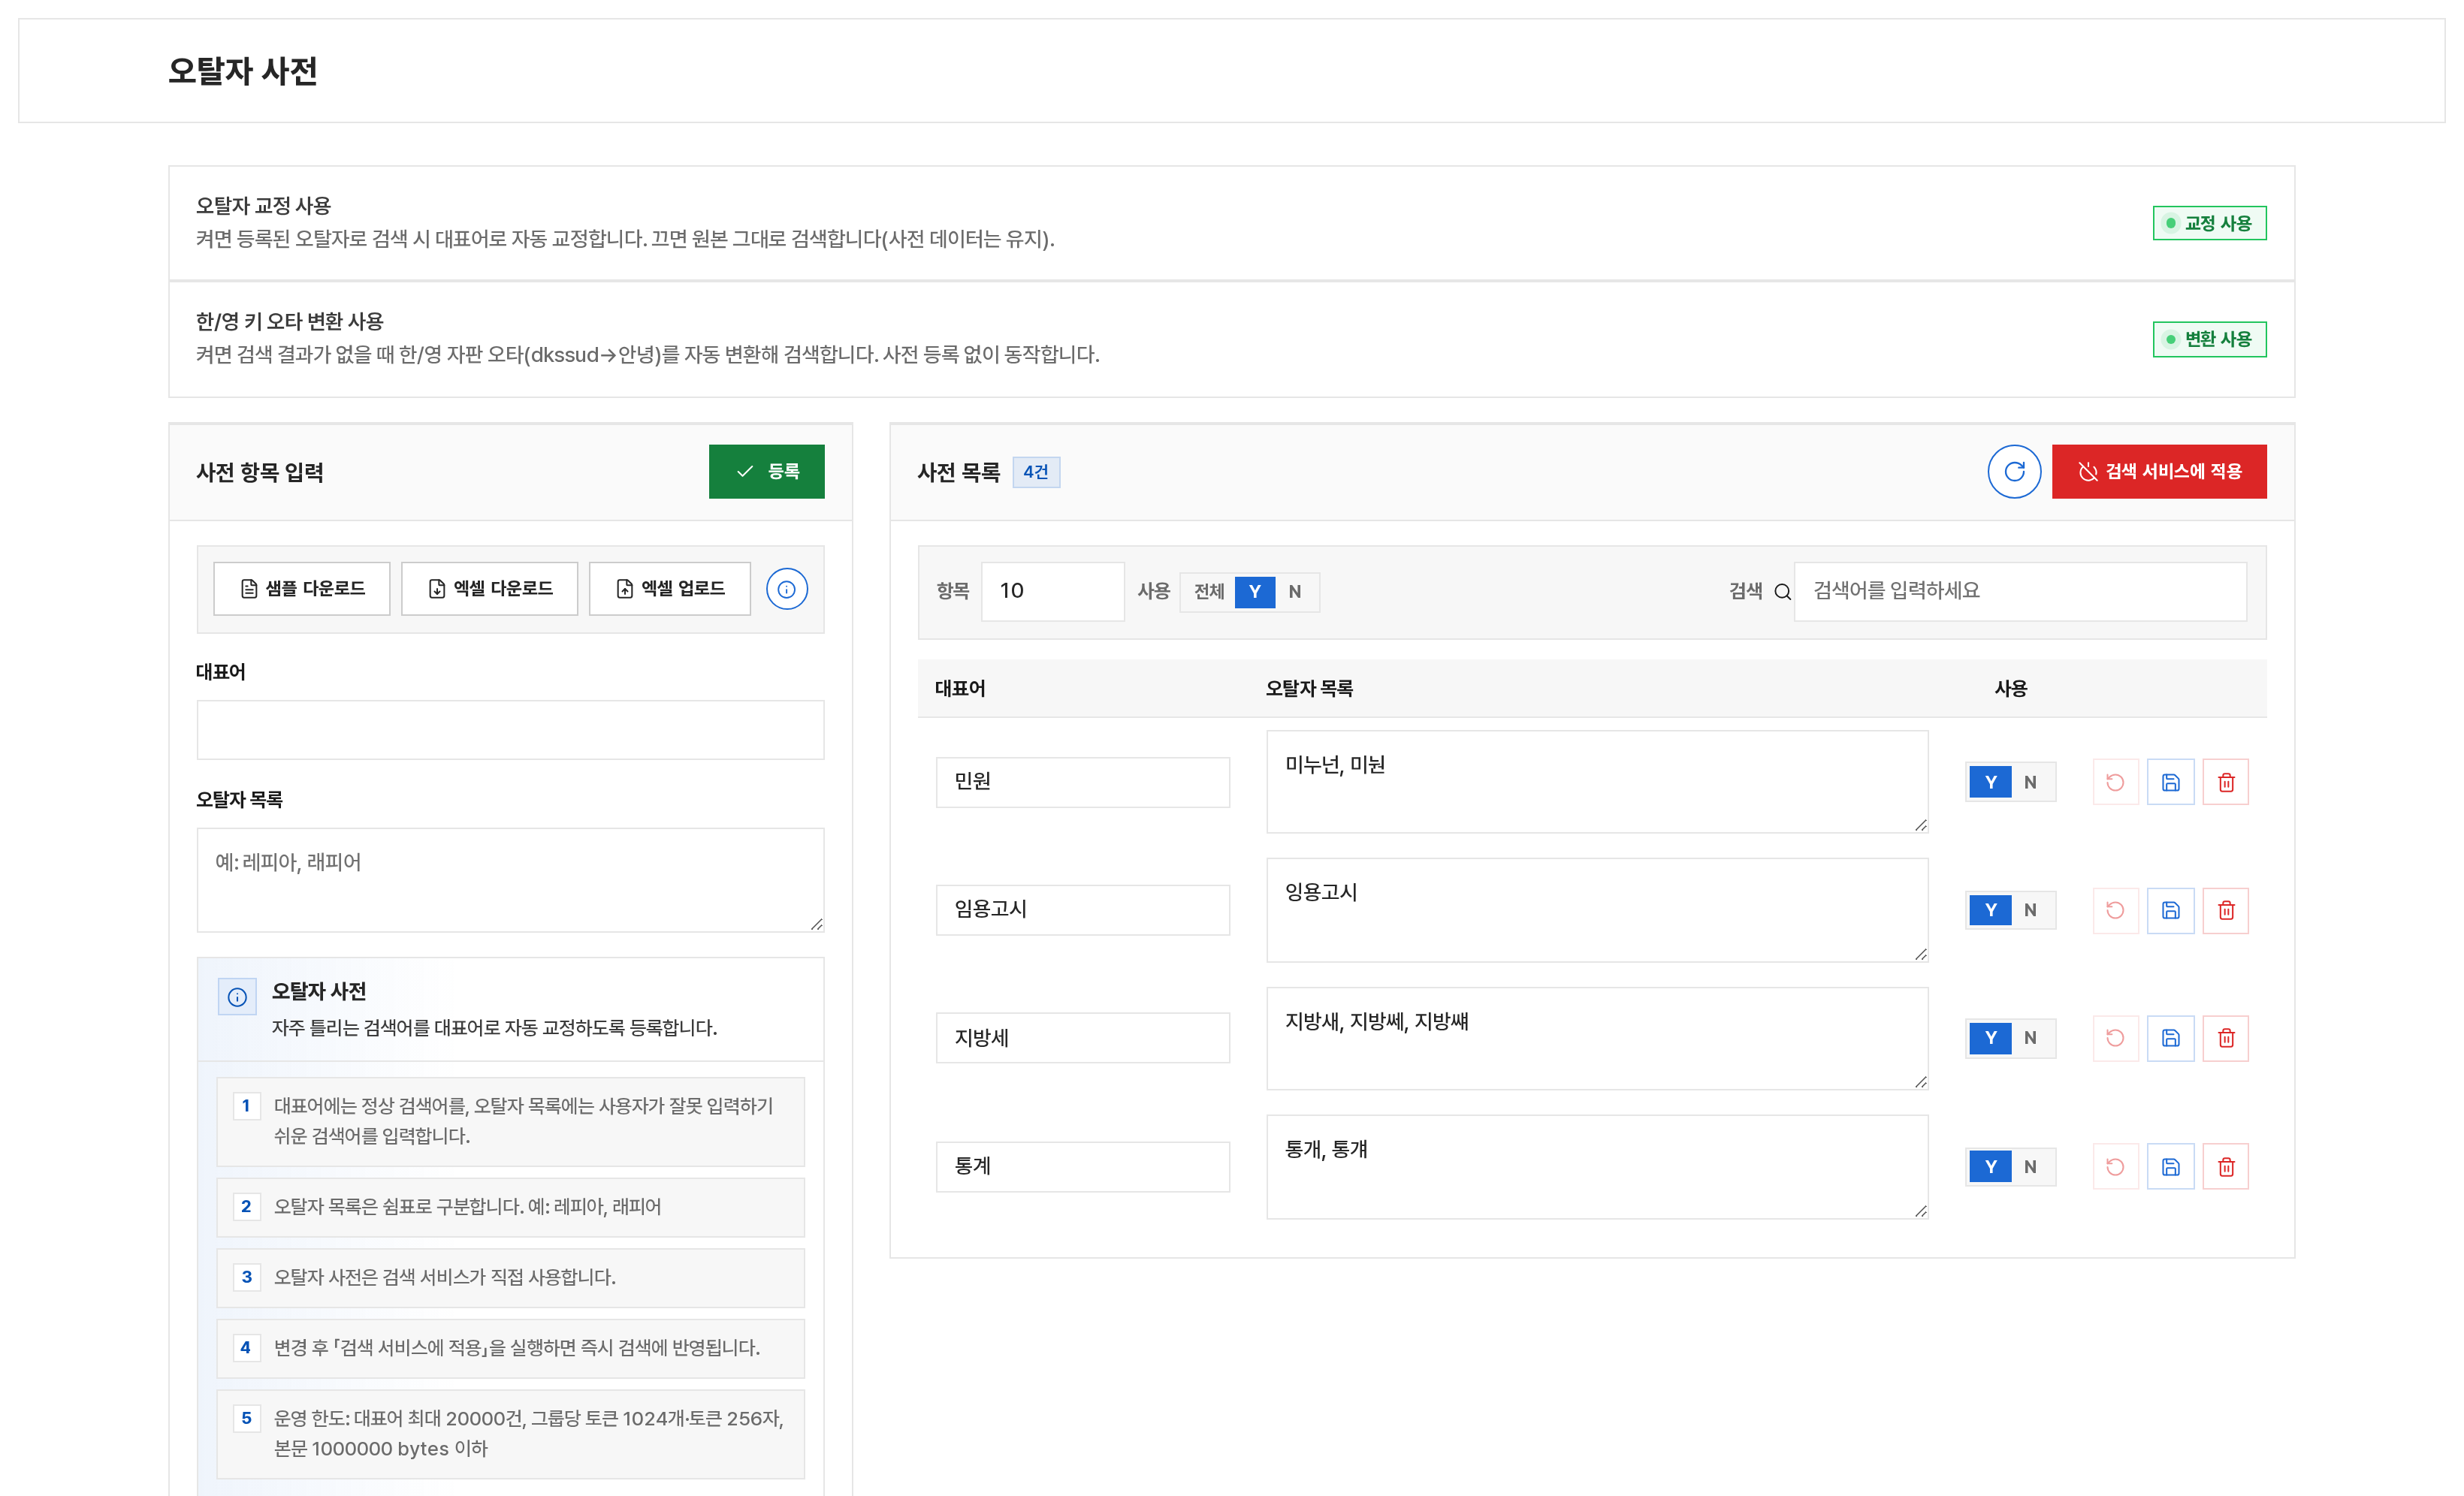Click 검색 서비스에 적용 button
Image resolution: width=2464 pixels, height=1496 pixels.
tap(2159, 471)
